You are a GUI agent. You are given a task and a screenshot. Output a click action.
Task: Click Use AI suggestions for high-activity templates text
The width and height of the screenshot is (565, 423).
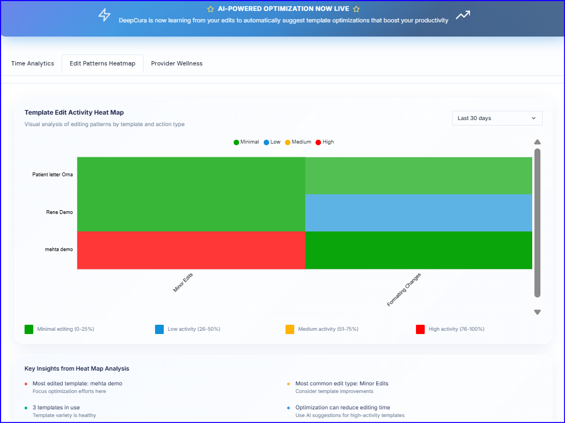click(350, 415)
